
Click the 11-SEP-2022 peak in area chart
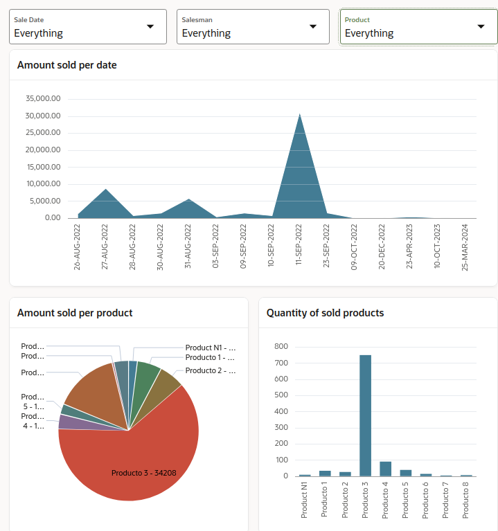[299, 166]
